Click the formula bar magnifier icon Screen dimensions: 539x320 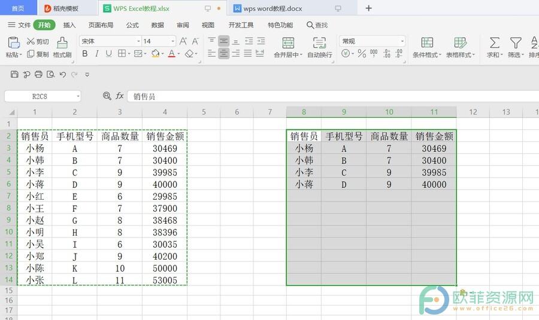tap(107, 96)
